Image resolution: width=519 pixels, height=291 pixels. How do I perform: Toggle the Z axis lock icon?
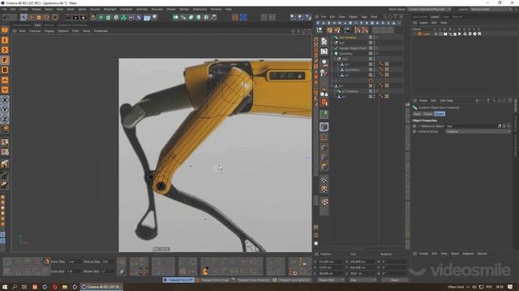point(5,120)
